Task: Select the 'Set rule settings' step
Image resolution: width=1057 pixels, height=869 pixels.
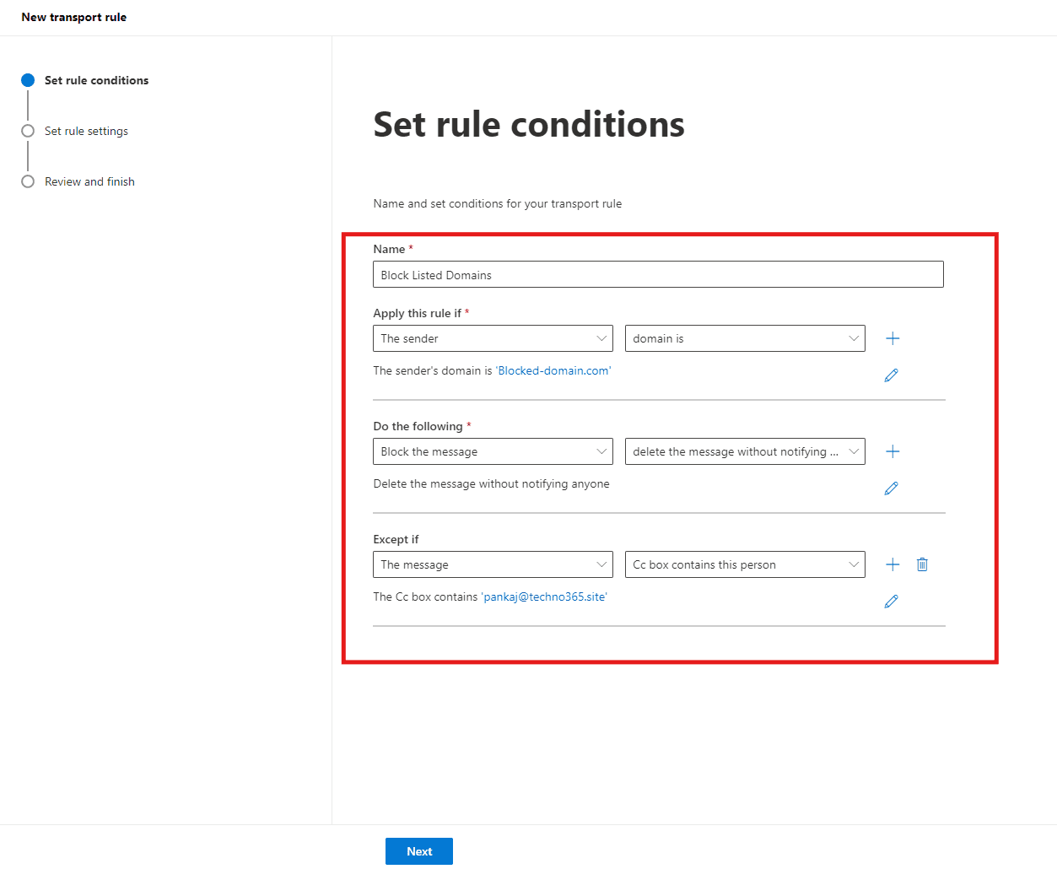Action: click(86, 131)
